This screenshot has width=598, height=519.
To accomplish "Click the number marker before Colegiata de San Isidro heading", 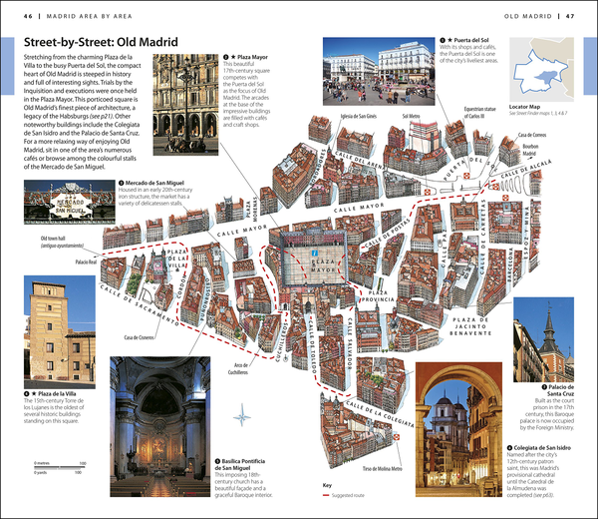I will 509,447.
